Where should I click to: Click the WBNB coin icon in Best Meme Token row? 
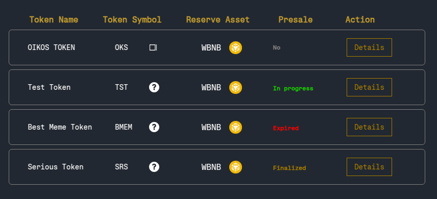[x=235, y=128]
